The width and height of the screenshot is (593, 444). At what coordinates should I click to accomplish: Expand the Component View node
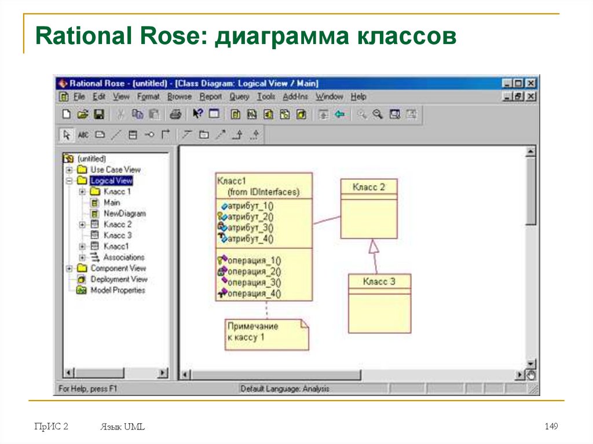tap(69, 269)
